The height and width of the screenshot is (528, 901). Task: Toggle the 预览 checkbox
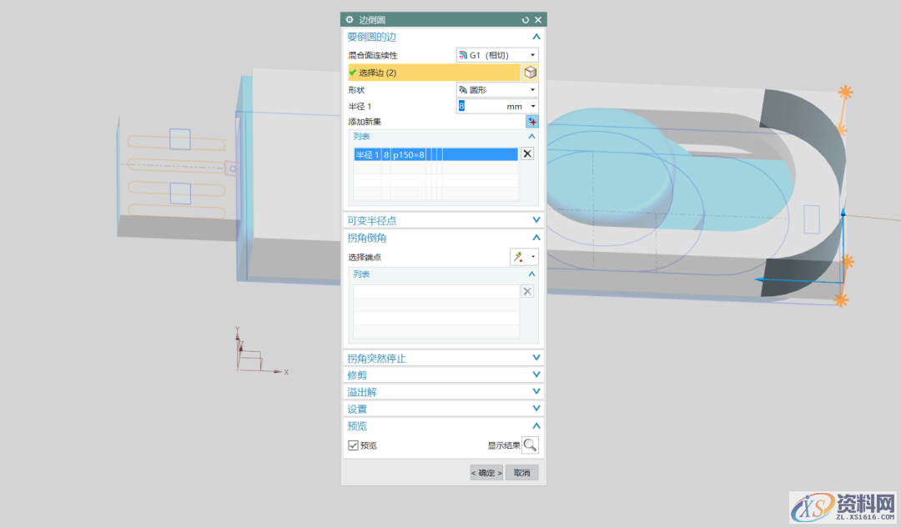(354, 445)
